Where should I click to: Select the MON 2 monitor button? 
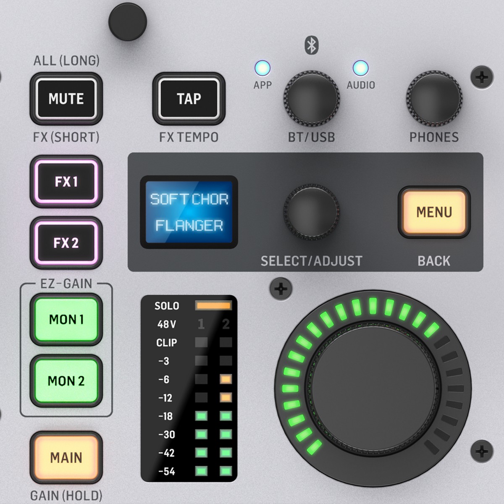pos(66,381)
